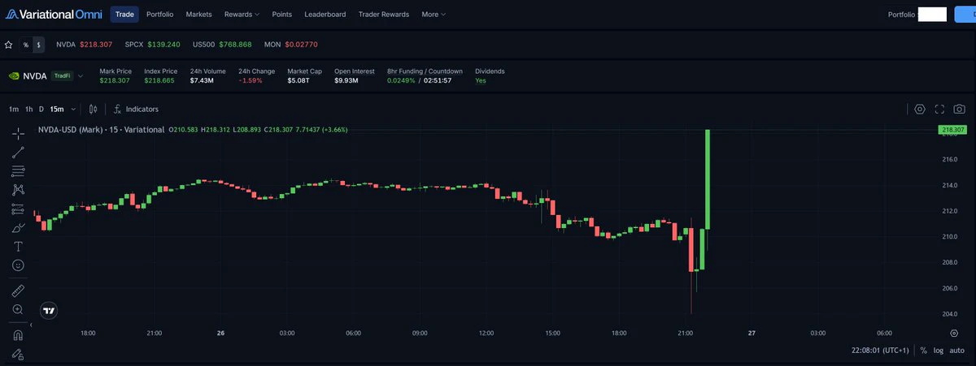The image size is (976, 366).
Task: Add NVDA to favorites with star icon
Action: point(8,45)
